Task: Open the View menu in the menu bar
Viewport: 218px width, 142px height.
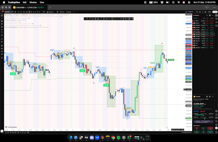Action: click(42, 2)
